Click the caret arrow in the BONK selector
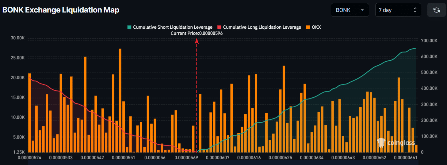 [x=362, y=10]
